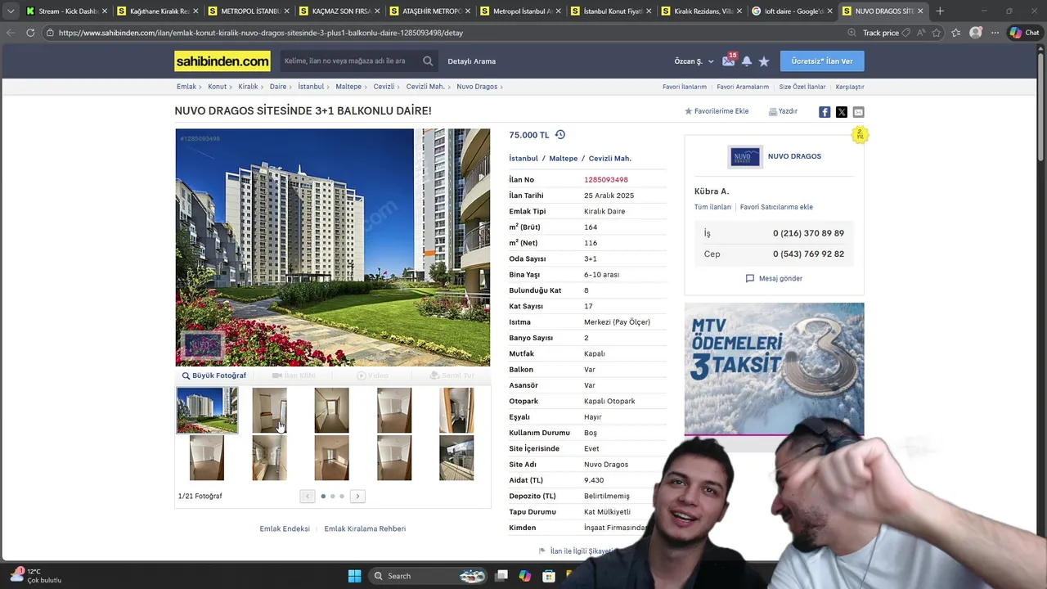Click the Karşılaştır link
Screen dimensions: 1047x589
850,87
